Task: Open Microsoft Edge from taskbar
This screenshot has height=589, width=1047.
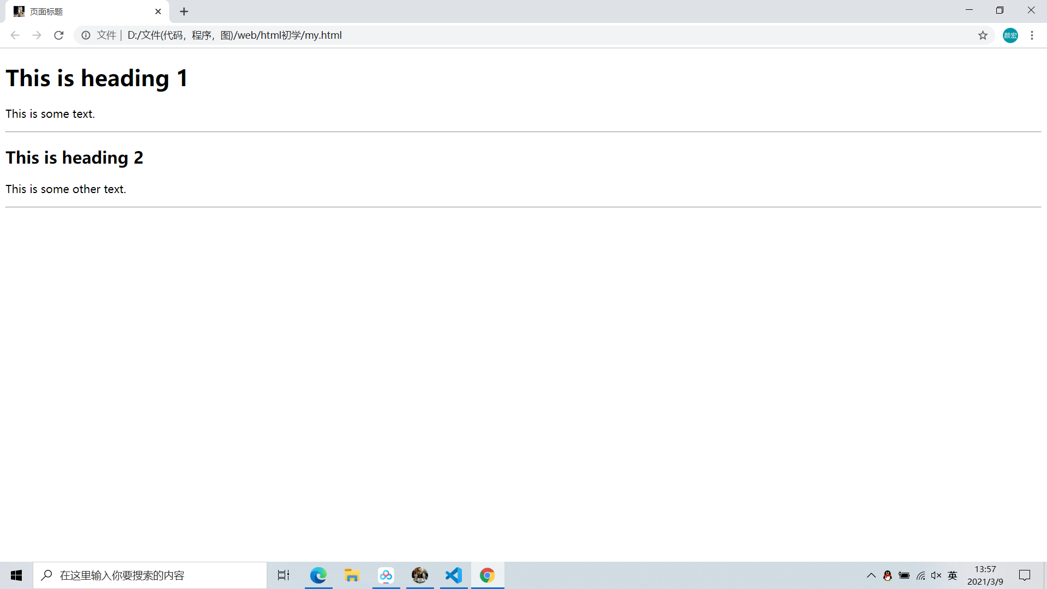Action: (x=318, y=575)
